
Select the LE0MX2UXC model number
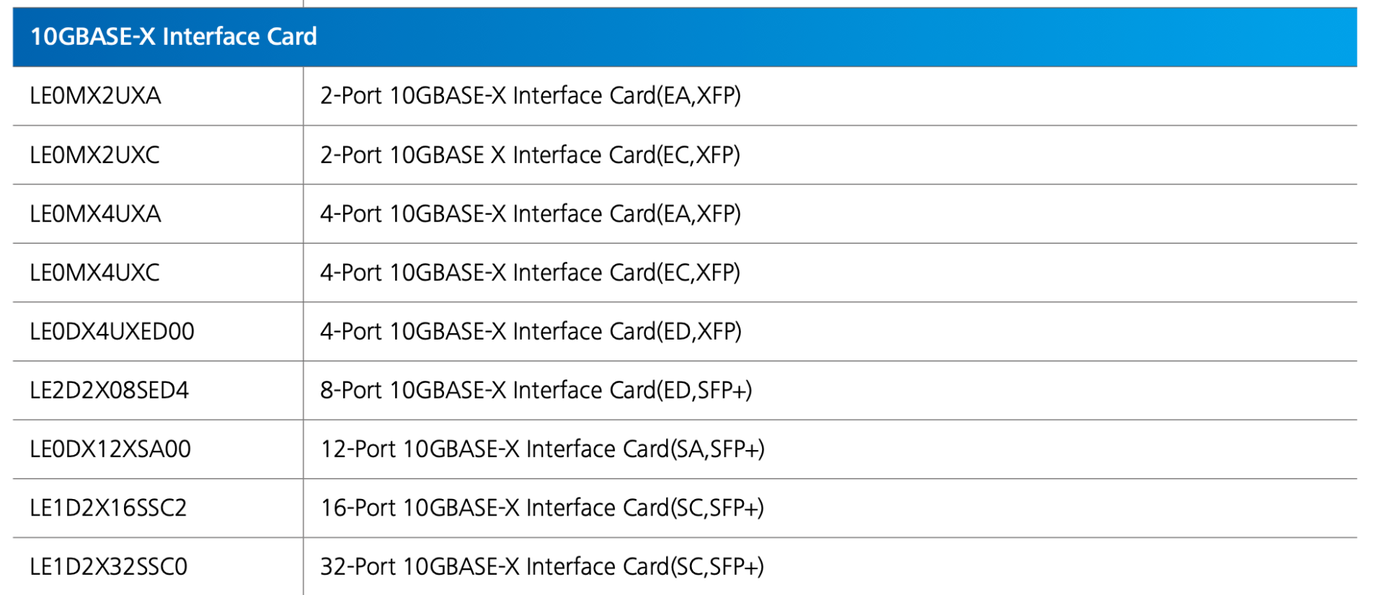94,155
